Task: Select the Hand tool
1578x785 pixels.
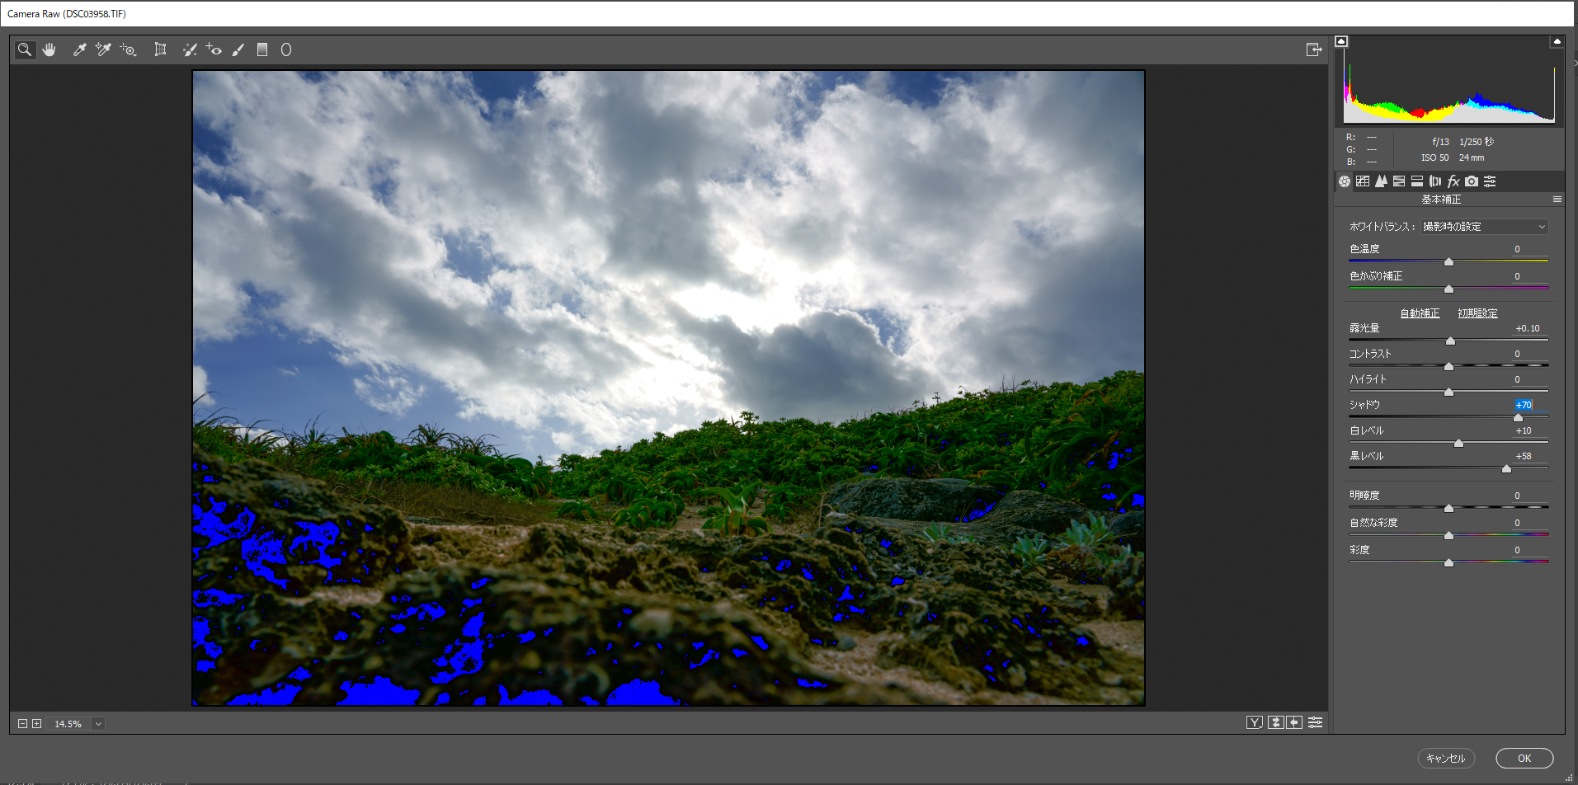Action: point(49,50)
